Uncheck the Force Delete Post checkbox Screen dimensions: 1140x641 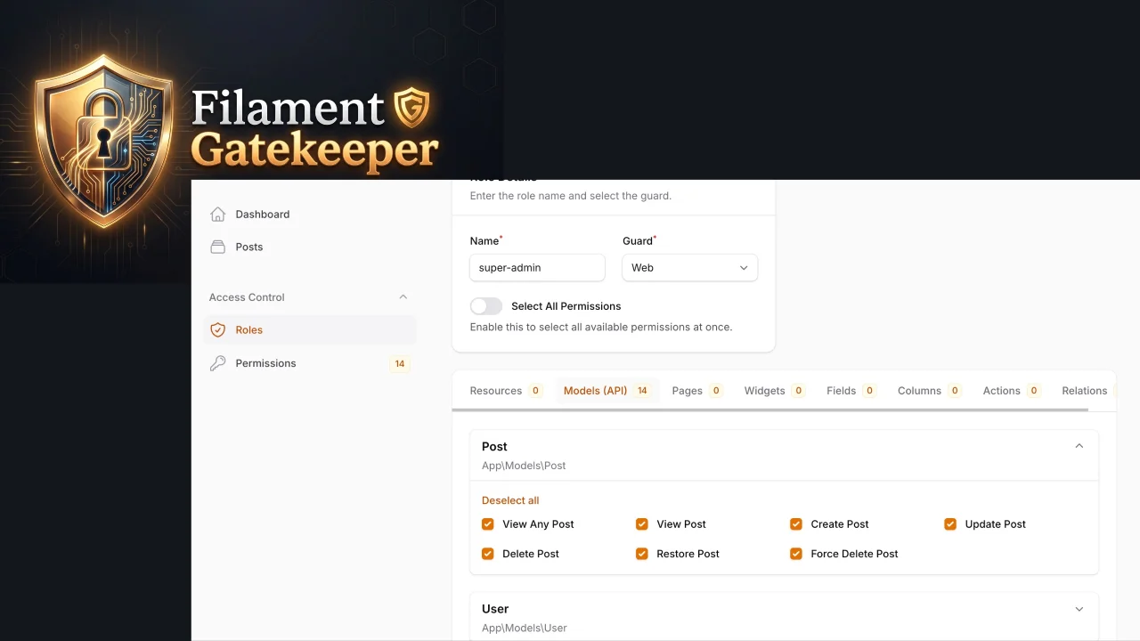pyautogui.click(x=796, y=554)
